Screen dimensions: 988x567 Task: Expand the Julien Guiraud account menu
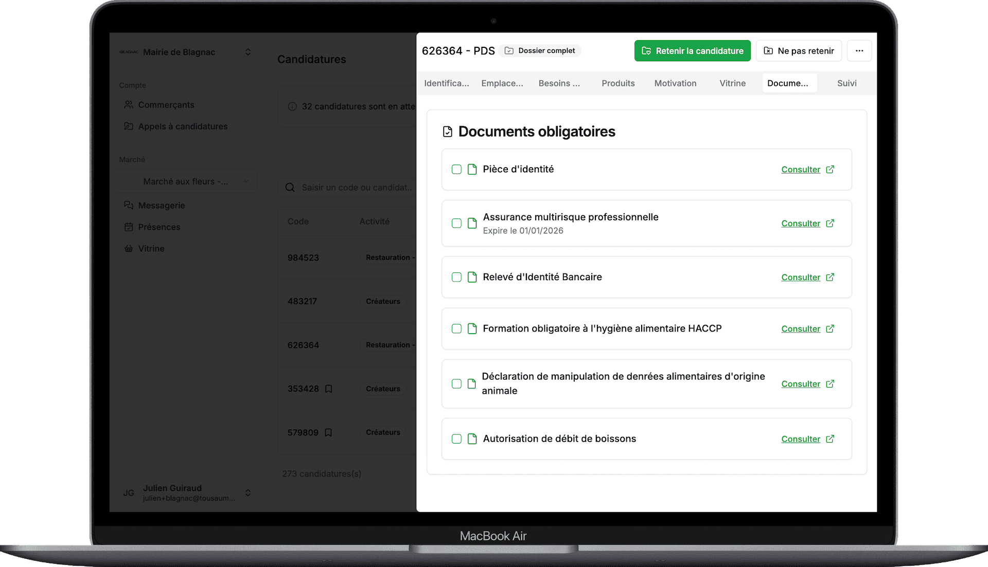click(x=248, y=492)
